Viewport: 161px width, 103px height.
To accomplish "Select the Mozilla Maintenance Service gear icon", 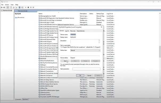I will click(39, 56).
